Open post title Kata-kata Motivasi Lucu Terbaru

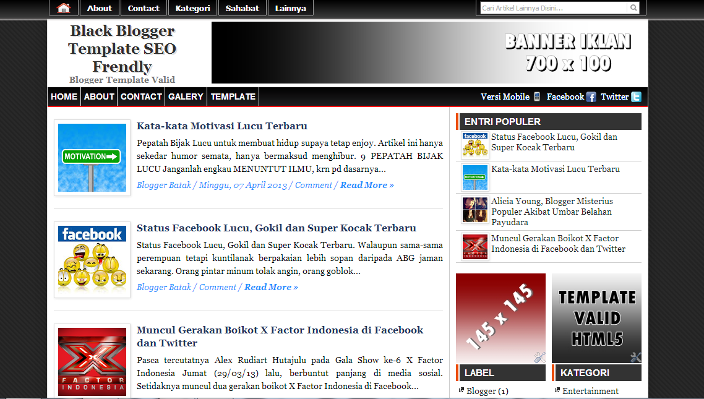(222, 126)
